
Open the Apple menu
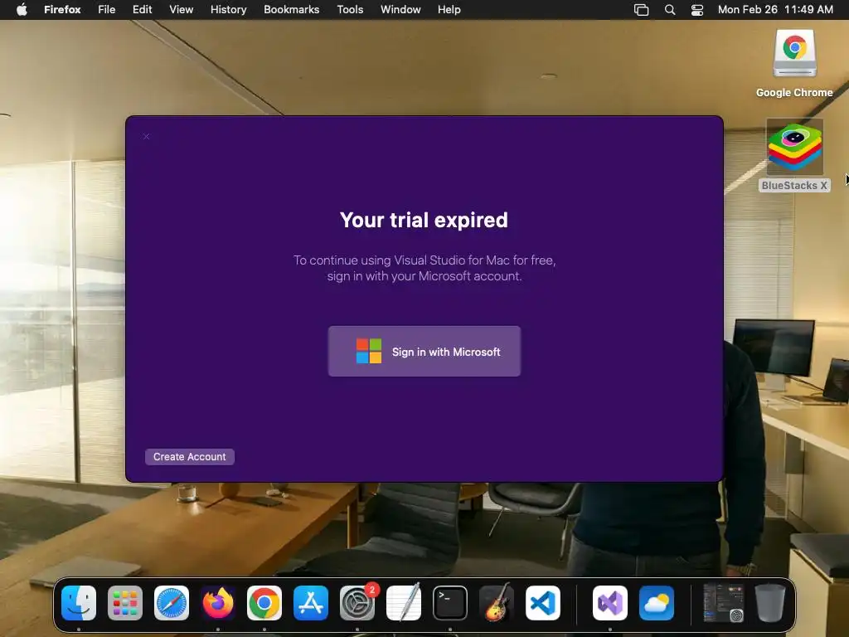(22, 10)
